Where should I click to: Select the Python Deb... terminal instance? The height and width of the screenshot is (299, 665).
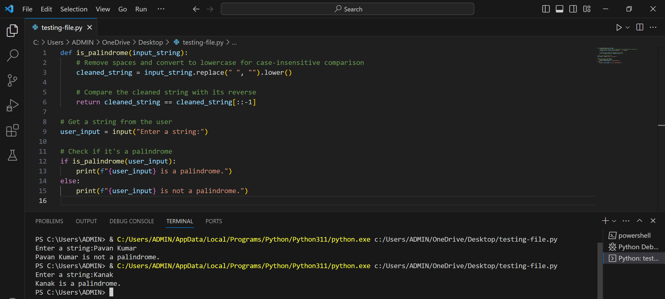click(634, 247)
